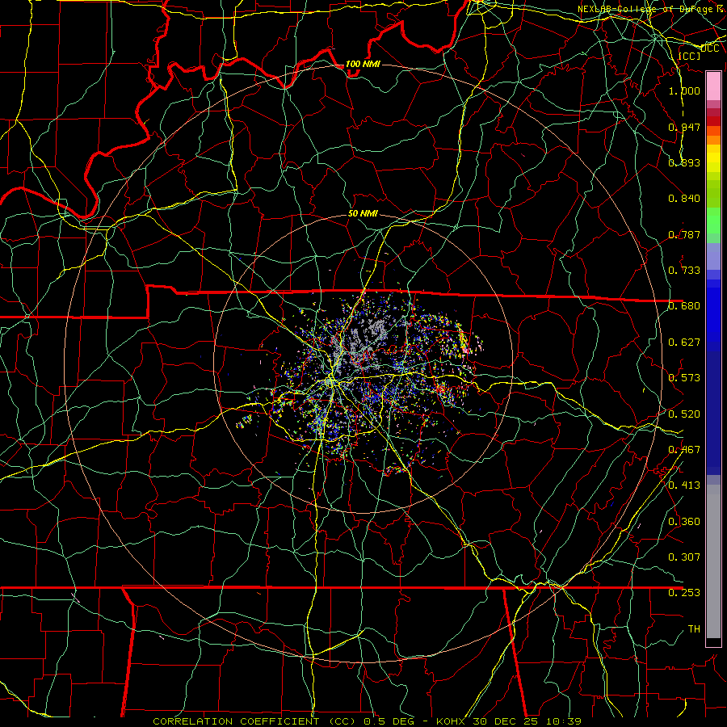727x727 pixels.
Task: Select the 0.733 legend value
Action: point(684,271)
